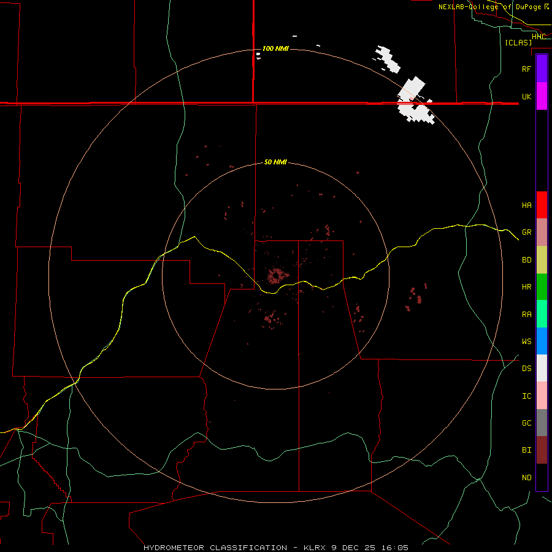Select the dusty pink GR legend swatch

coord(542,232)
